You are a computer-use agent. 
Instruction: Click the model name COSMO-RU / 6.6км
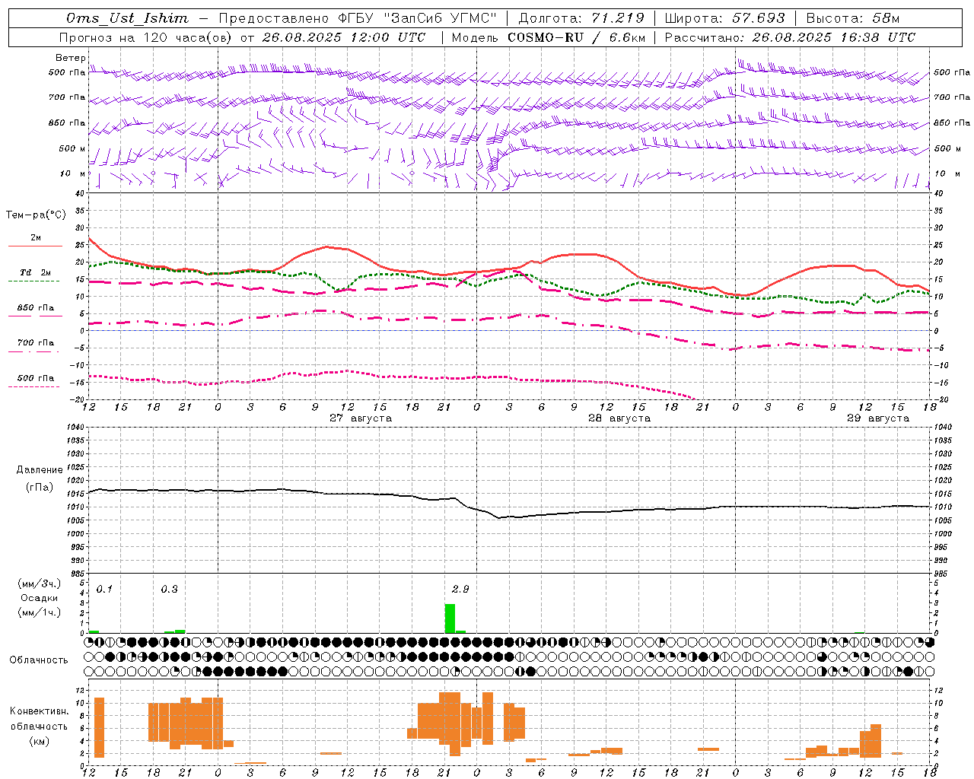click(x=577, y=37)
